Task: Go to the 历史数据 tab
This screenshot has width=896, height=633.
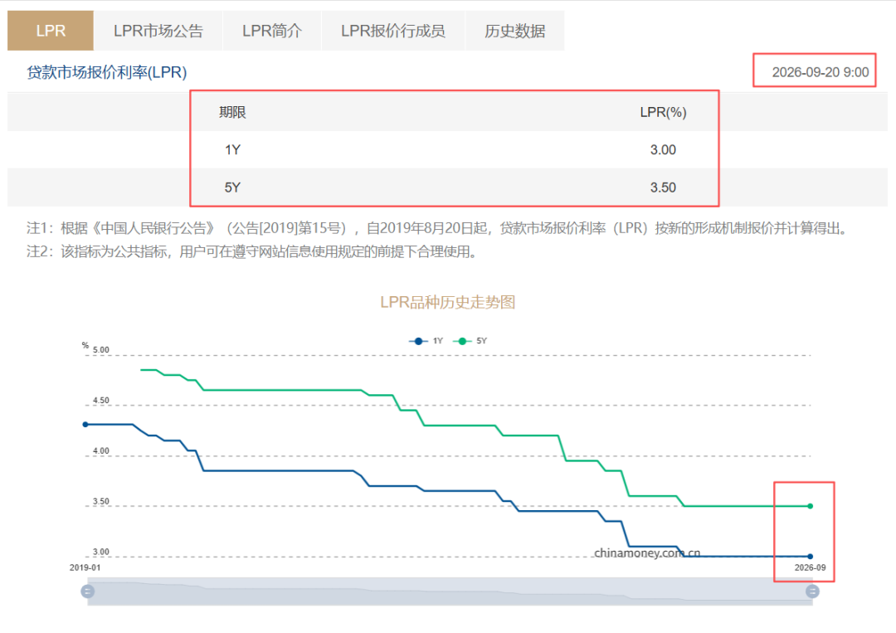Action: (x=515, y=31)
